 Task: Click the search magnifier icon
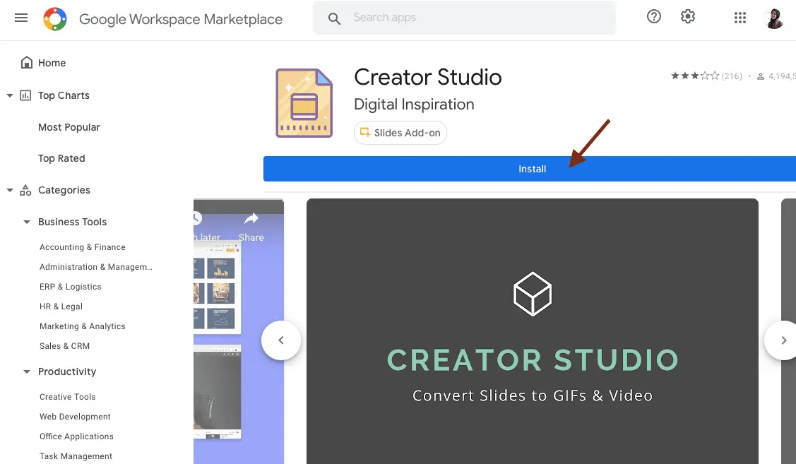[x=334, y=19]
